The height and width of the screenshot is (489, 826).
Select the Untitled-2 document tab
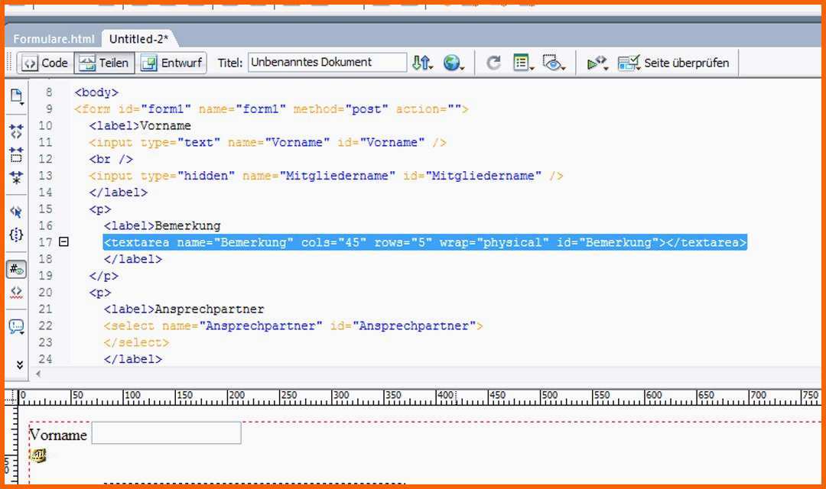(x=138, y=39)
